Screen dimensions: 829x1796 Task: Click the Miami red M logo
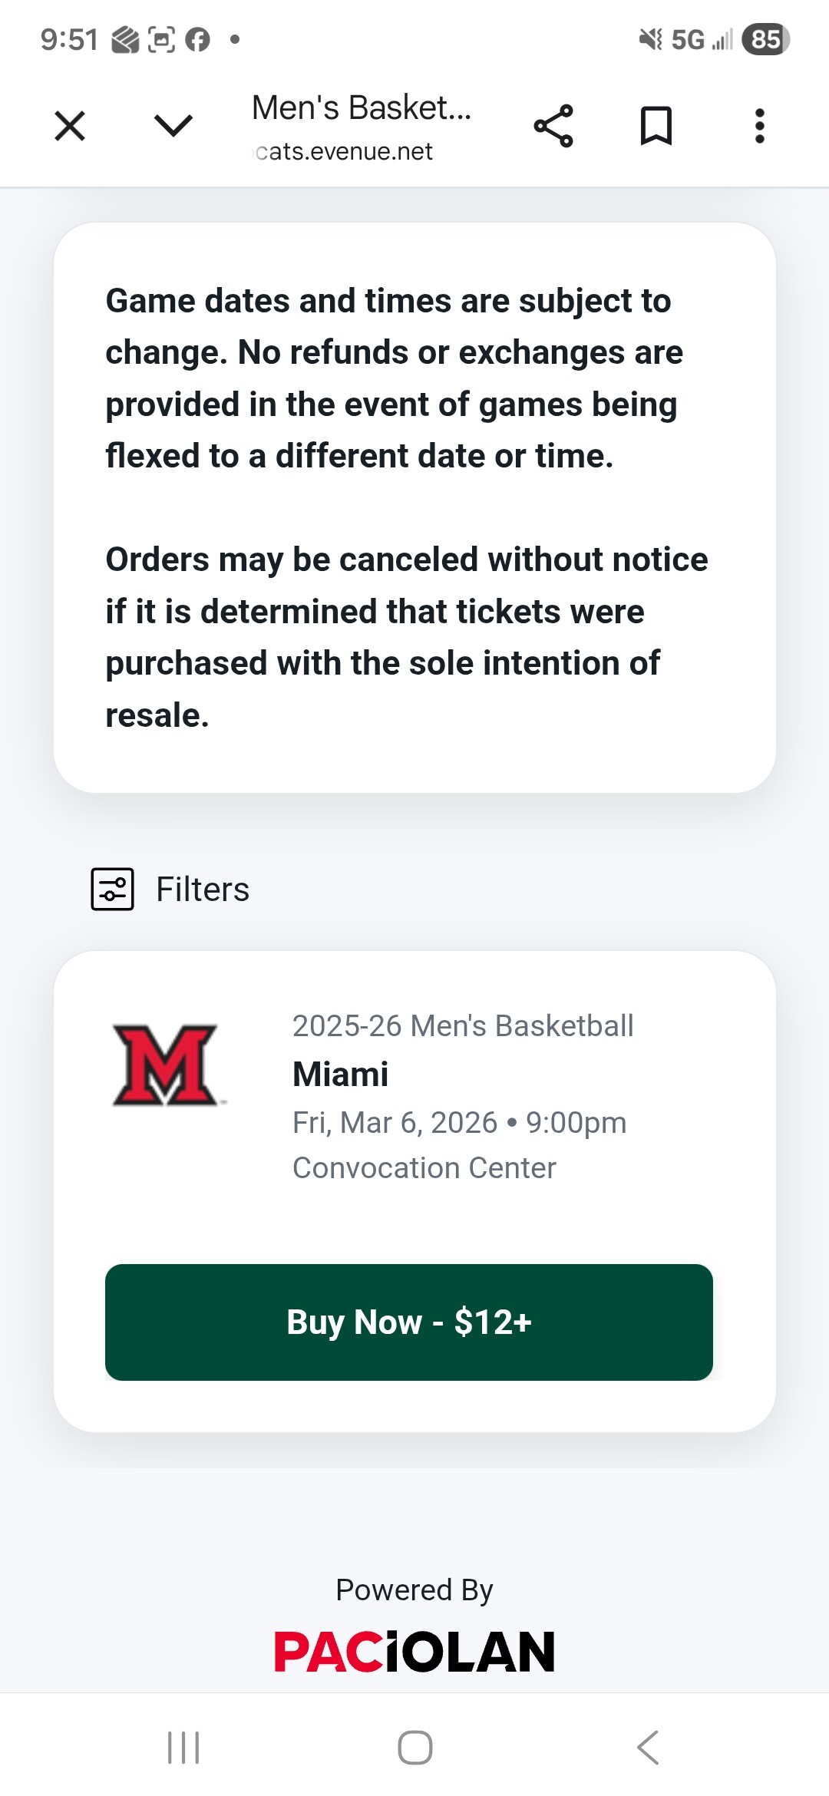point(165,1065)
